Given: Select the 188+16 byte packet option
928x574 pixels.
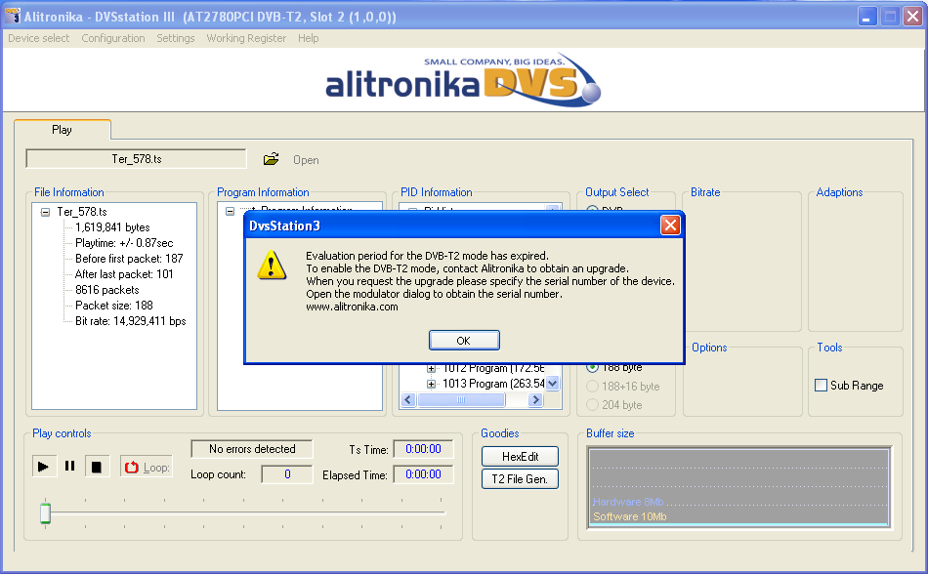Looking at the screenshot, I should [x=592, y=387].
